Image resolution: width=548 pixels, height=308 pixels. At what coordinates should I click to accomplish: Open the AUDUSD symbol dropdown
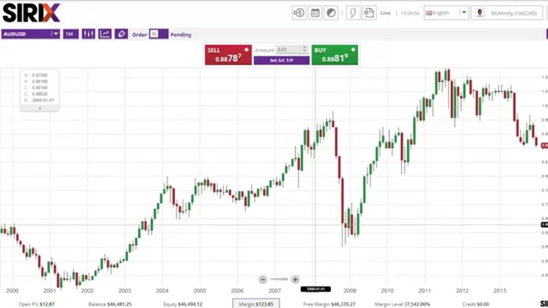pyautogui.click(x=30, y=34)
